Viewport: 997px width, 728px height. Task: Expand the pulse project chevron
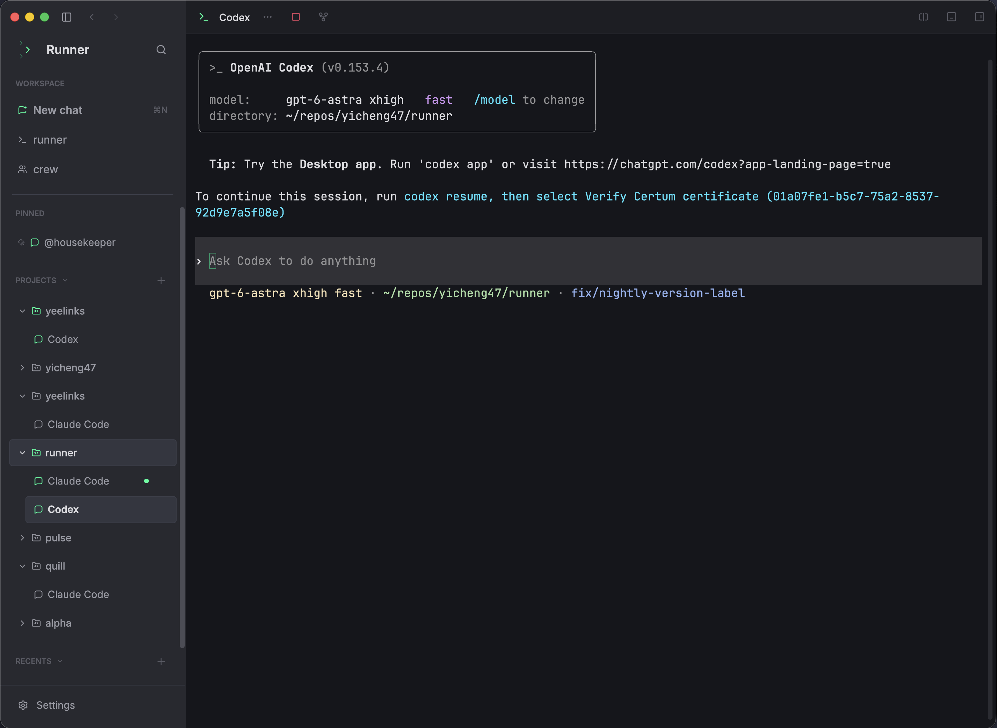coord(22,538)
